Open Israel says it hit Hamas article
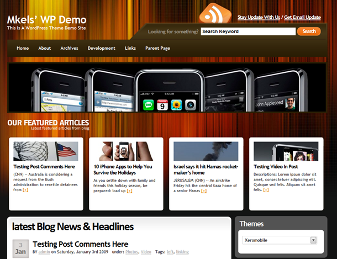Image resolution: width=337 pixels, height=259 pixels. pyautogui.click(x=206, y=170)
